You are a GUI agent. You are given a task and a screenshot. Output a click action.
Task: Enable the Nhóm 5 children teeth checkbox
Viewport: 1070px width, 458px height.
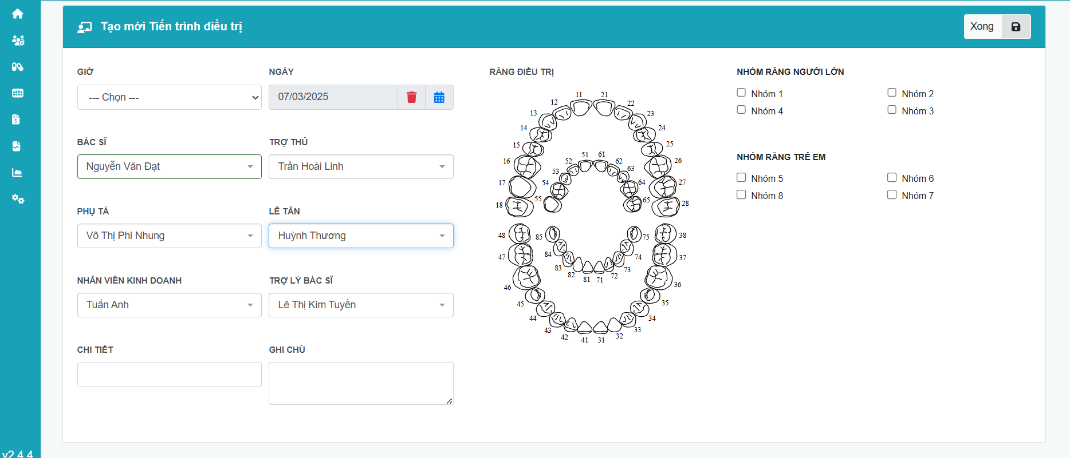point(741,178)
